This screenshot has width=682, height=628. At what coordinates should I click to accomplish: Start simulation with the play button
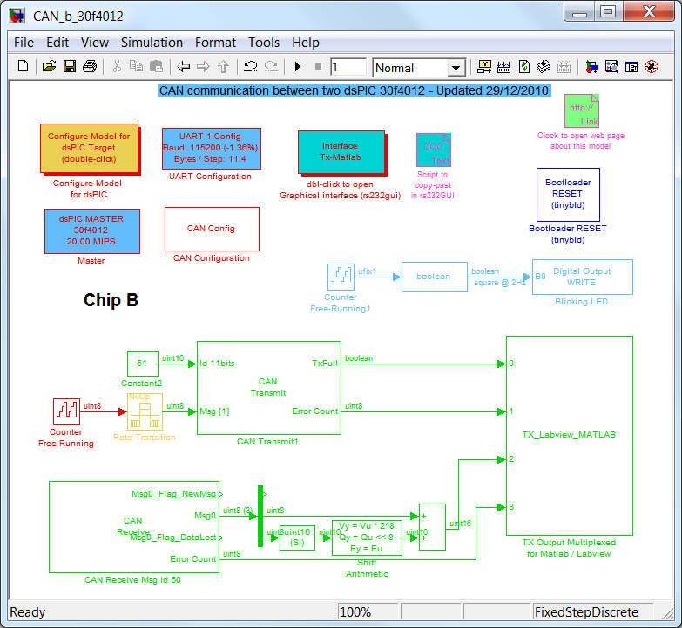[298, 67]
